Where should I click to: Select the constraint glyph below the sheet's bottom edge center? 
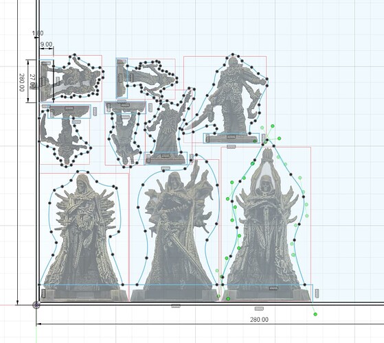[x=176, y=306]
